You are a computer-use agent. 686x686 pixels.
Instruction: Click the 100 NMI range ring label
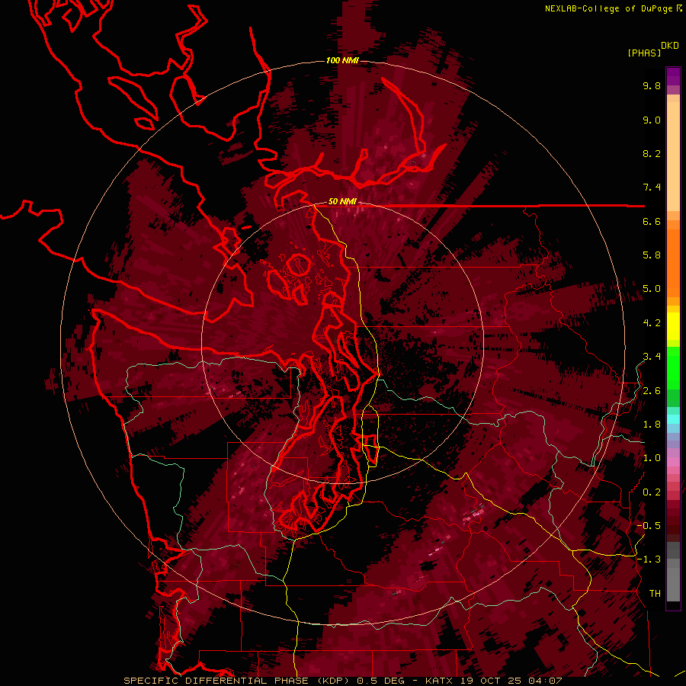(342, 60)
